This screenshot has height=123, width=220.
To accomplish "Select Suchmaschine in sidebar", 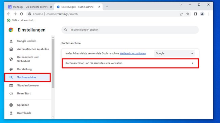I will click(28, 77).
